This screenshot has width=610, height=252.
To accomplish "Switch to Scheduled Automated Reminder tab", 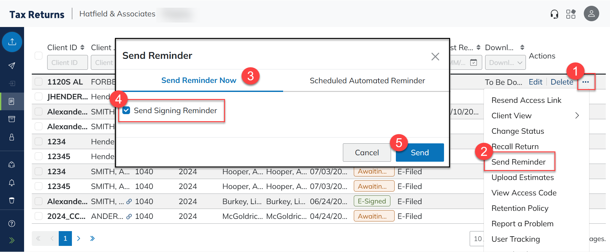I will tap(367, 81).
